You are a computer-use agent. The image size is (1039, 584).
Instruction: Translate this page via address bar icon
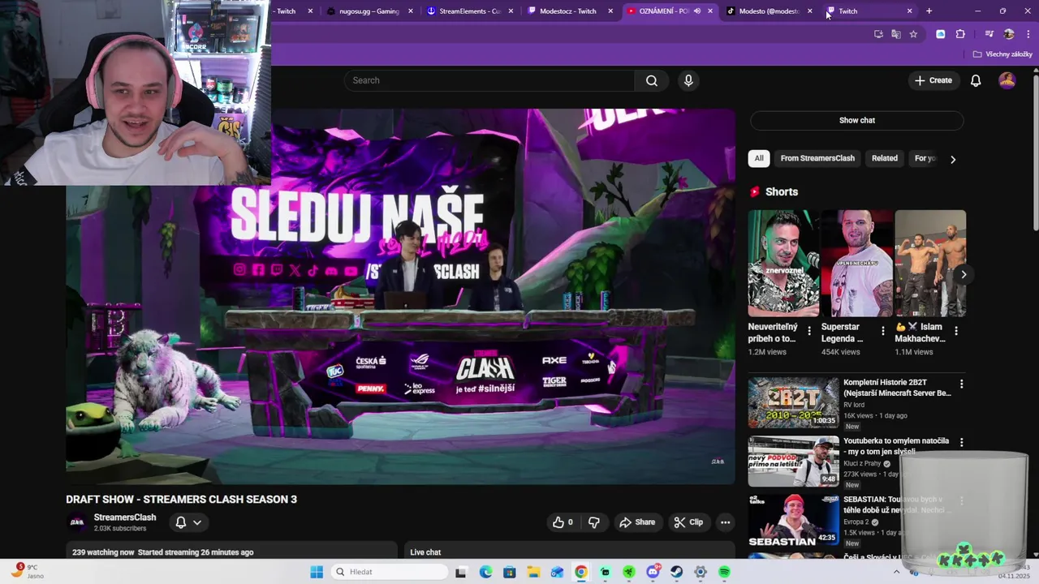pyautogui.click(x=896, y=34)
